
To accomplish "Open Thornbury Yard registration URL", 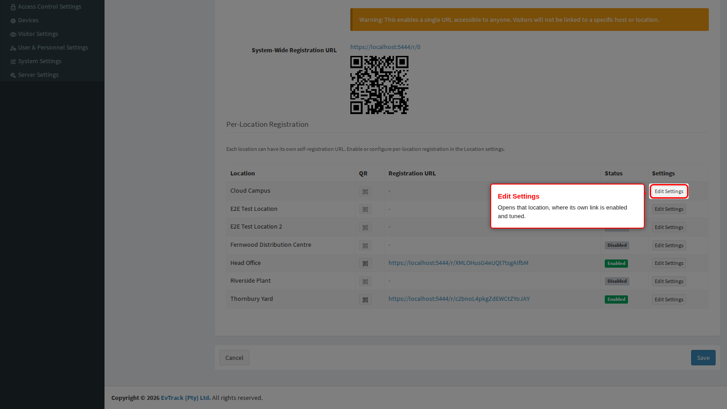I will coord(459,299).
